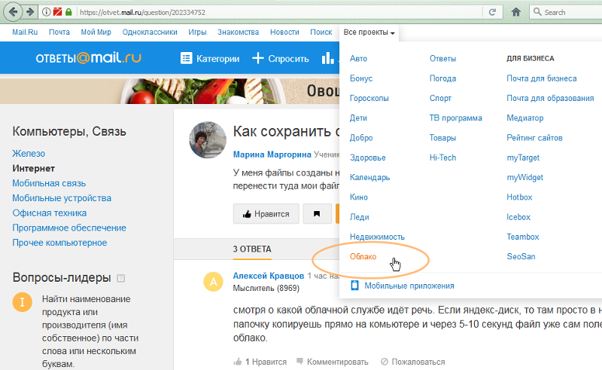
Task: Select Авто in the projects menu
Action: coord(358,59)
